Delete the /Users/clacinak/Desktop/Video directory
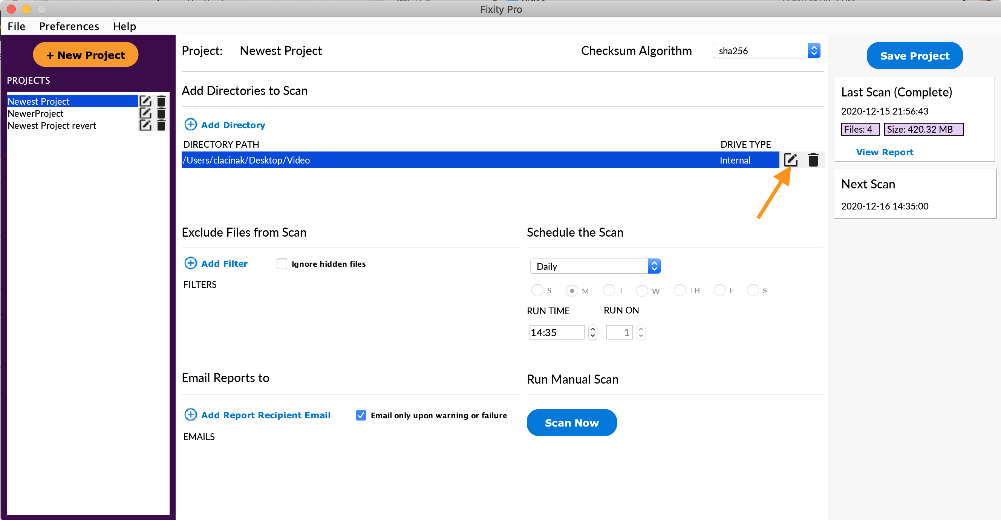 click(x=813, y=160)
